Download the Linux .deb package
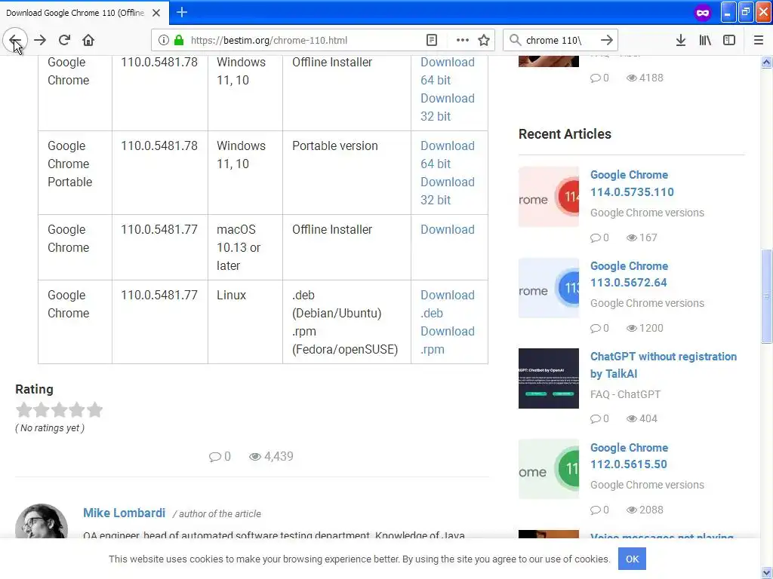 (x=447, y=304)
